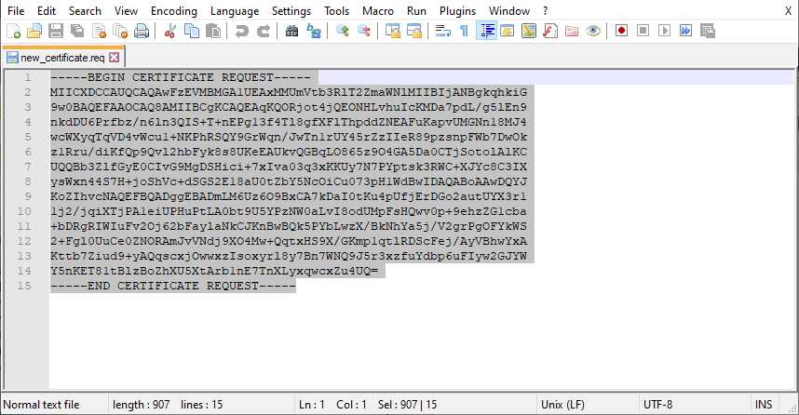
Task: Click the Undo arrow icon
Action: pyautogui.click(x=242, y=31)
